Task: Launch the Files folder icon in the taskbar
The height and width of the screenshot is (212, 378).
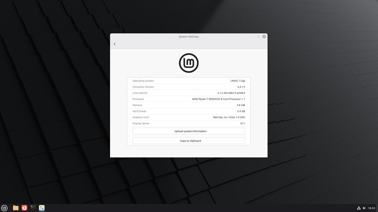Action: click(x=16, y=208)
